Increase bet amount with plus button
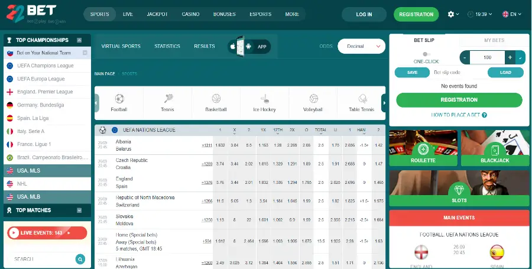The width and height of the screenshot is (532, 269). (510, 57)
